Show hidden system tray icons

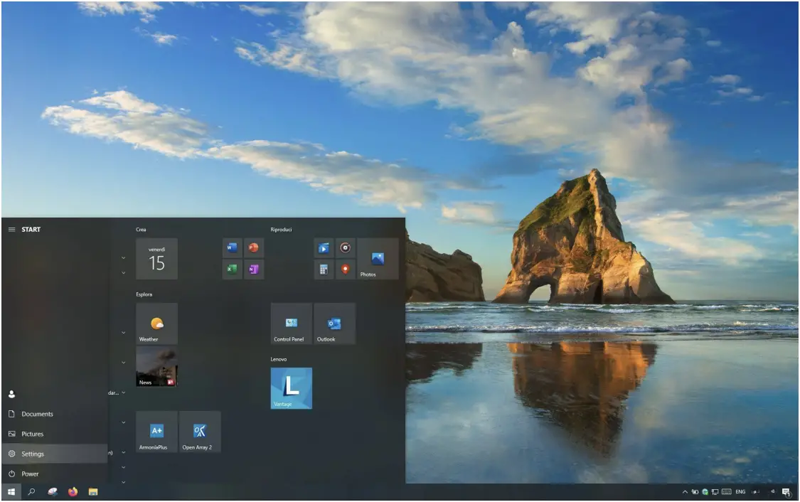tap(685, 492)
